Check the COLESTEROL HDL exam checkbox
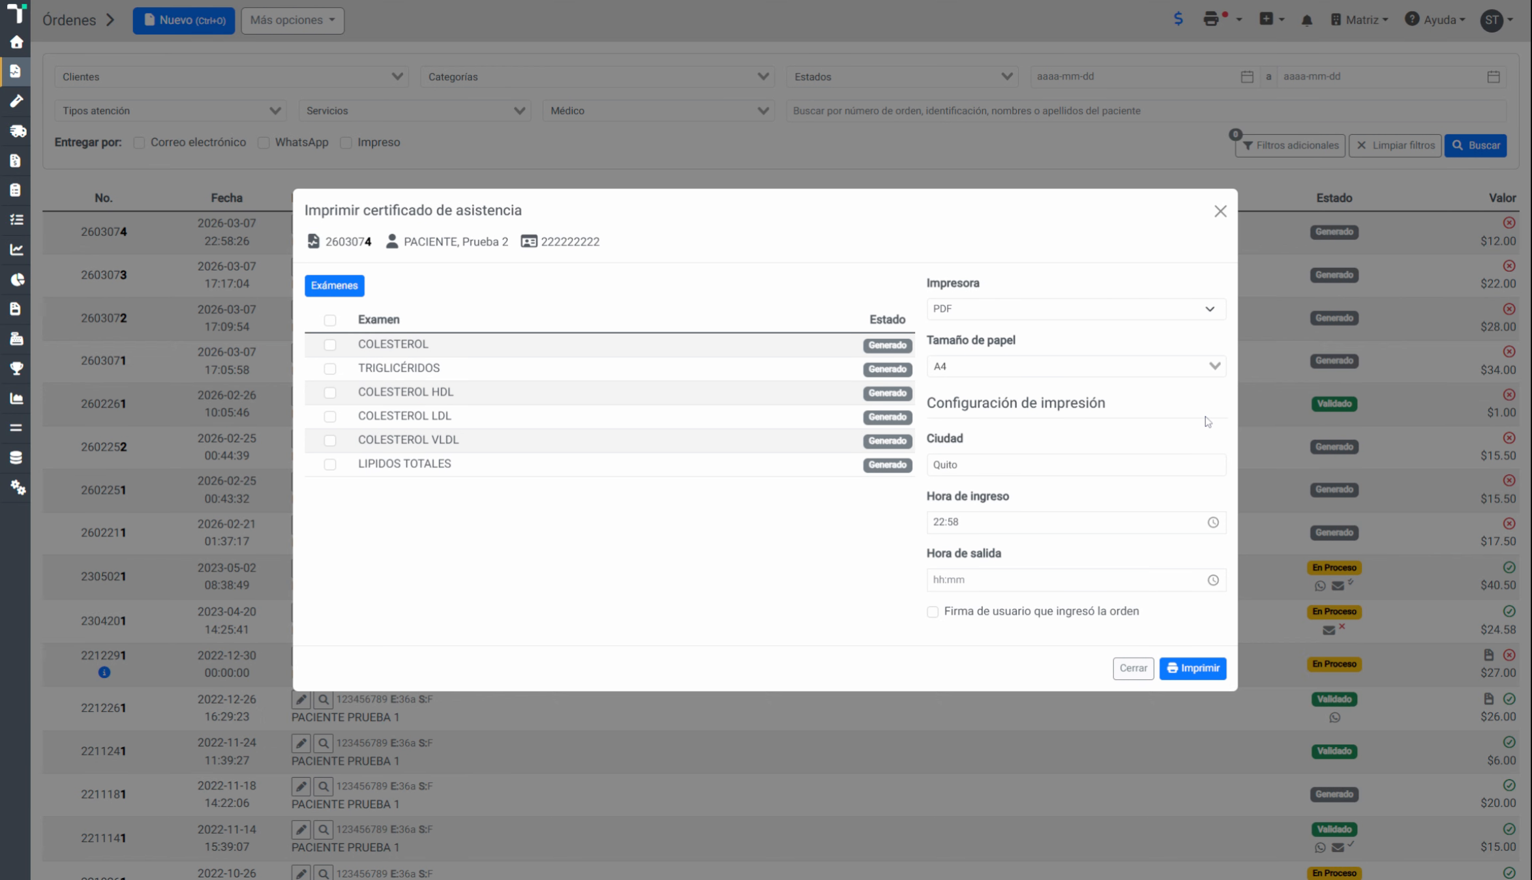This screenshot has width=1532, height=880. [330, 392]
